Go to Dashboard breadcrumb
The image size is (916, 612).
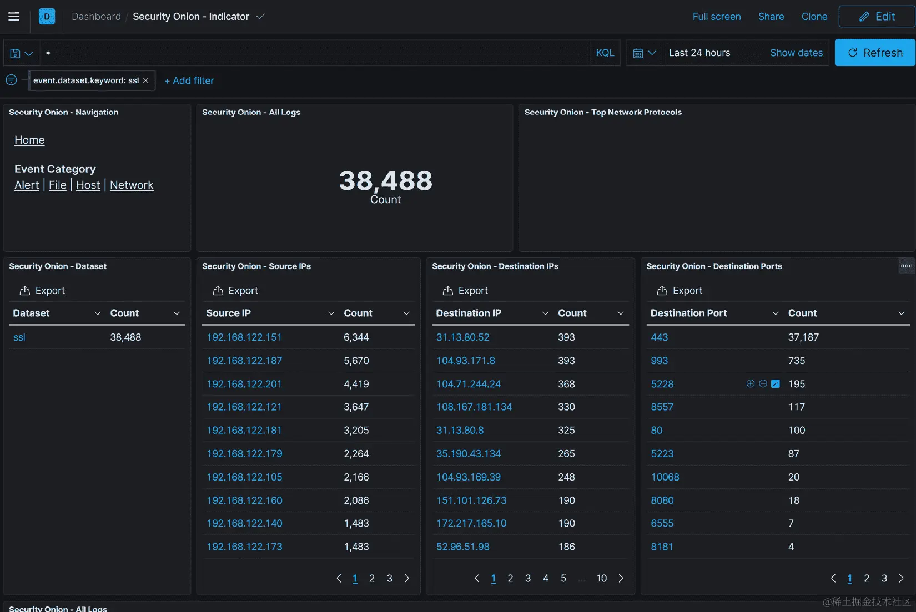[x=96, y=17]
